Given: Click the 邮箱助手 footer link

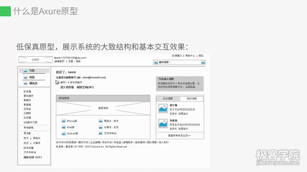Looking at the screenshot, I should point(128,142).
